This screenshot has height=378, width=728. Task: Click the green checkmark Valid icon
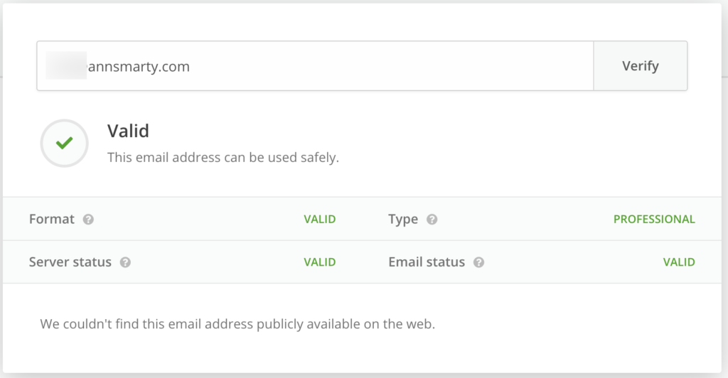pos(65,143)
